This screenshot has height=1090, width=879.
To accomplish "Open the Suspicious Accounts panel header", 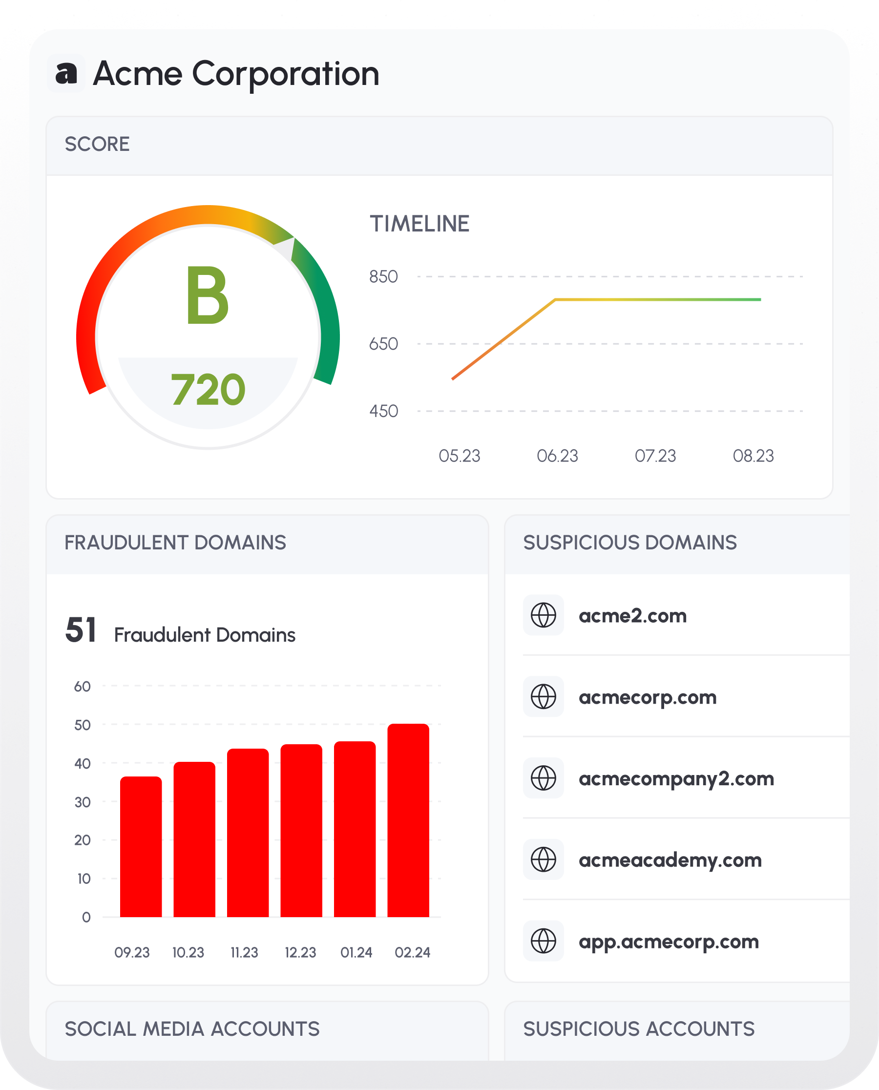I will tap(638, 1029).
